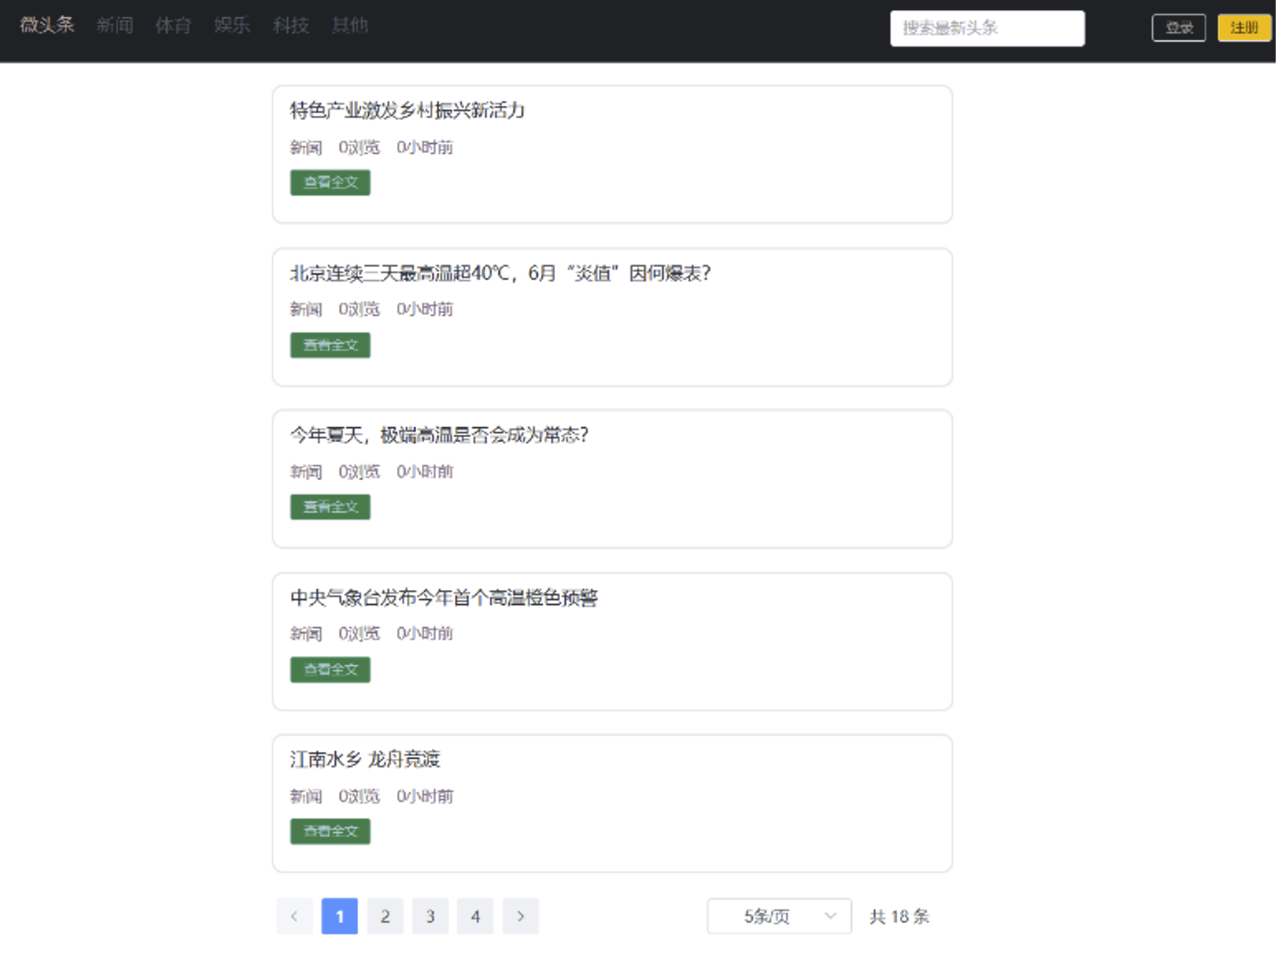This screenshot has height=976, width=1276.
Task: Go to page 2 of results
Action: 385,916
